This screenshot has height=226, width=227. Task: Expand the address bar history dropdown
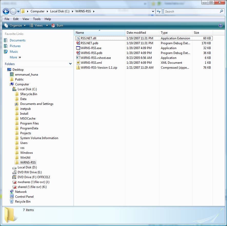153,12
